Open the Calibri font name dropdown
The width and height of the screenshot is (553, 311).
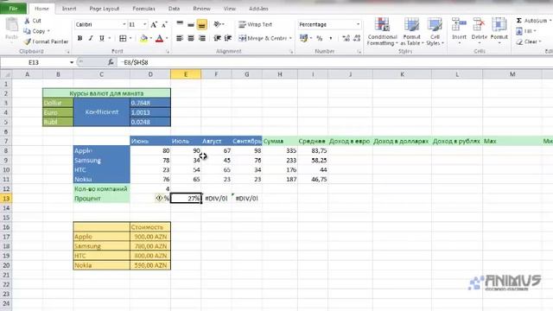pos(124,24)
